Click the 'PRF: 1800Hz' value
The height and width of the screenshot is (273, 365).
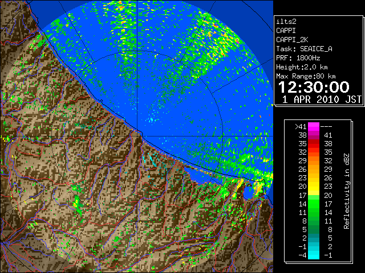pos(298,58)
